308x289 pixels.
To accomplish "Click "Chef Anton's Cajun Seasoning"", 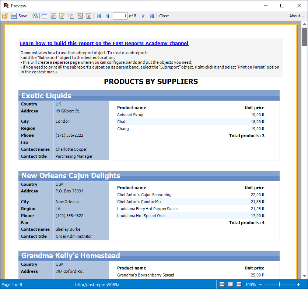I will tap(144, 195).
